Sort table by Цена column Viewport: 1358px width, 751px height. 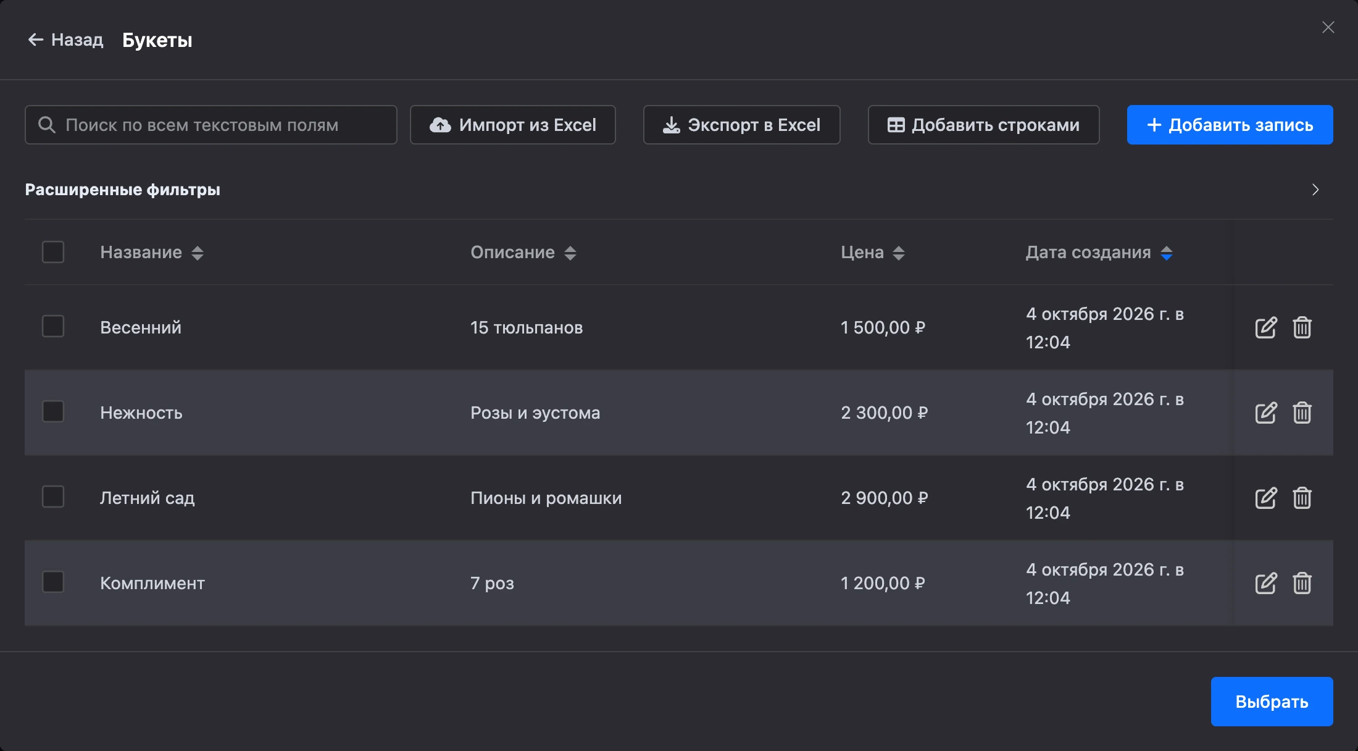pyautogui.click(x=873, y=253)
